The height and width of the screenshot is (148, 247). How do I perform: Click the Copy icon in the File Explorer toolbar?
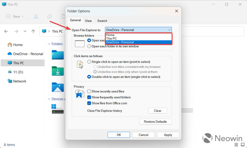pyautogui.click(x=50, y=16)
